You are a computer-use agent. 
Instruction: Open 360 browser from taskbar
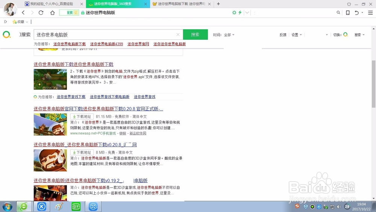click(23, 206)
